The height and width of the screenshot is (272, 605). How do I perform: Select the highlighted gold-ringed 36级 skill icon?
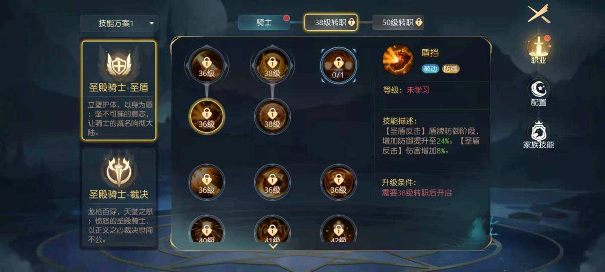[207, 117]
